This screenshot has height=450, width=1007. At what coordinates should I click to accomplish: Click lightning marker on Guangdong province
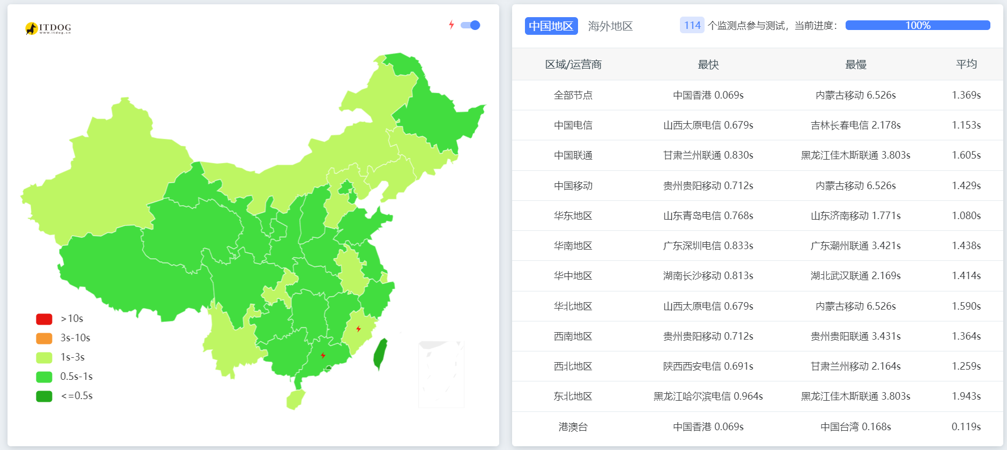click(323, 355)
